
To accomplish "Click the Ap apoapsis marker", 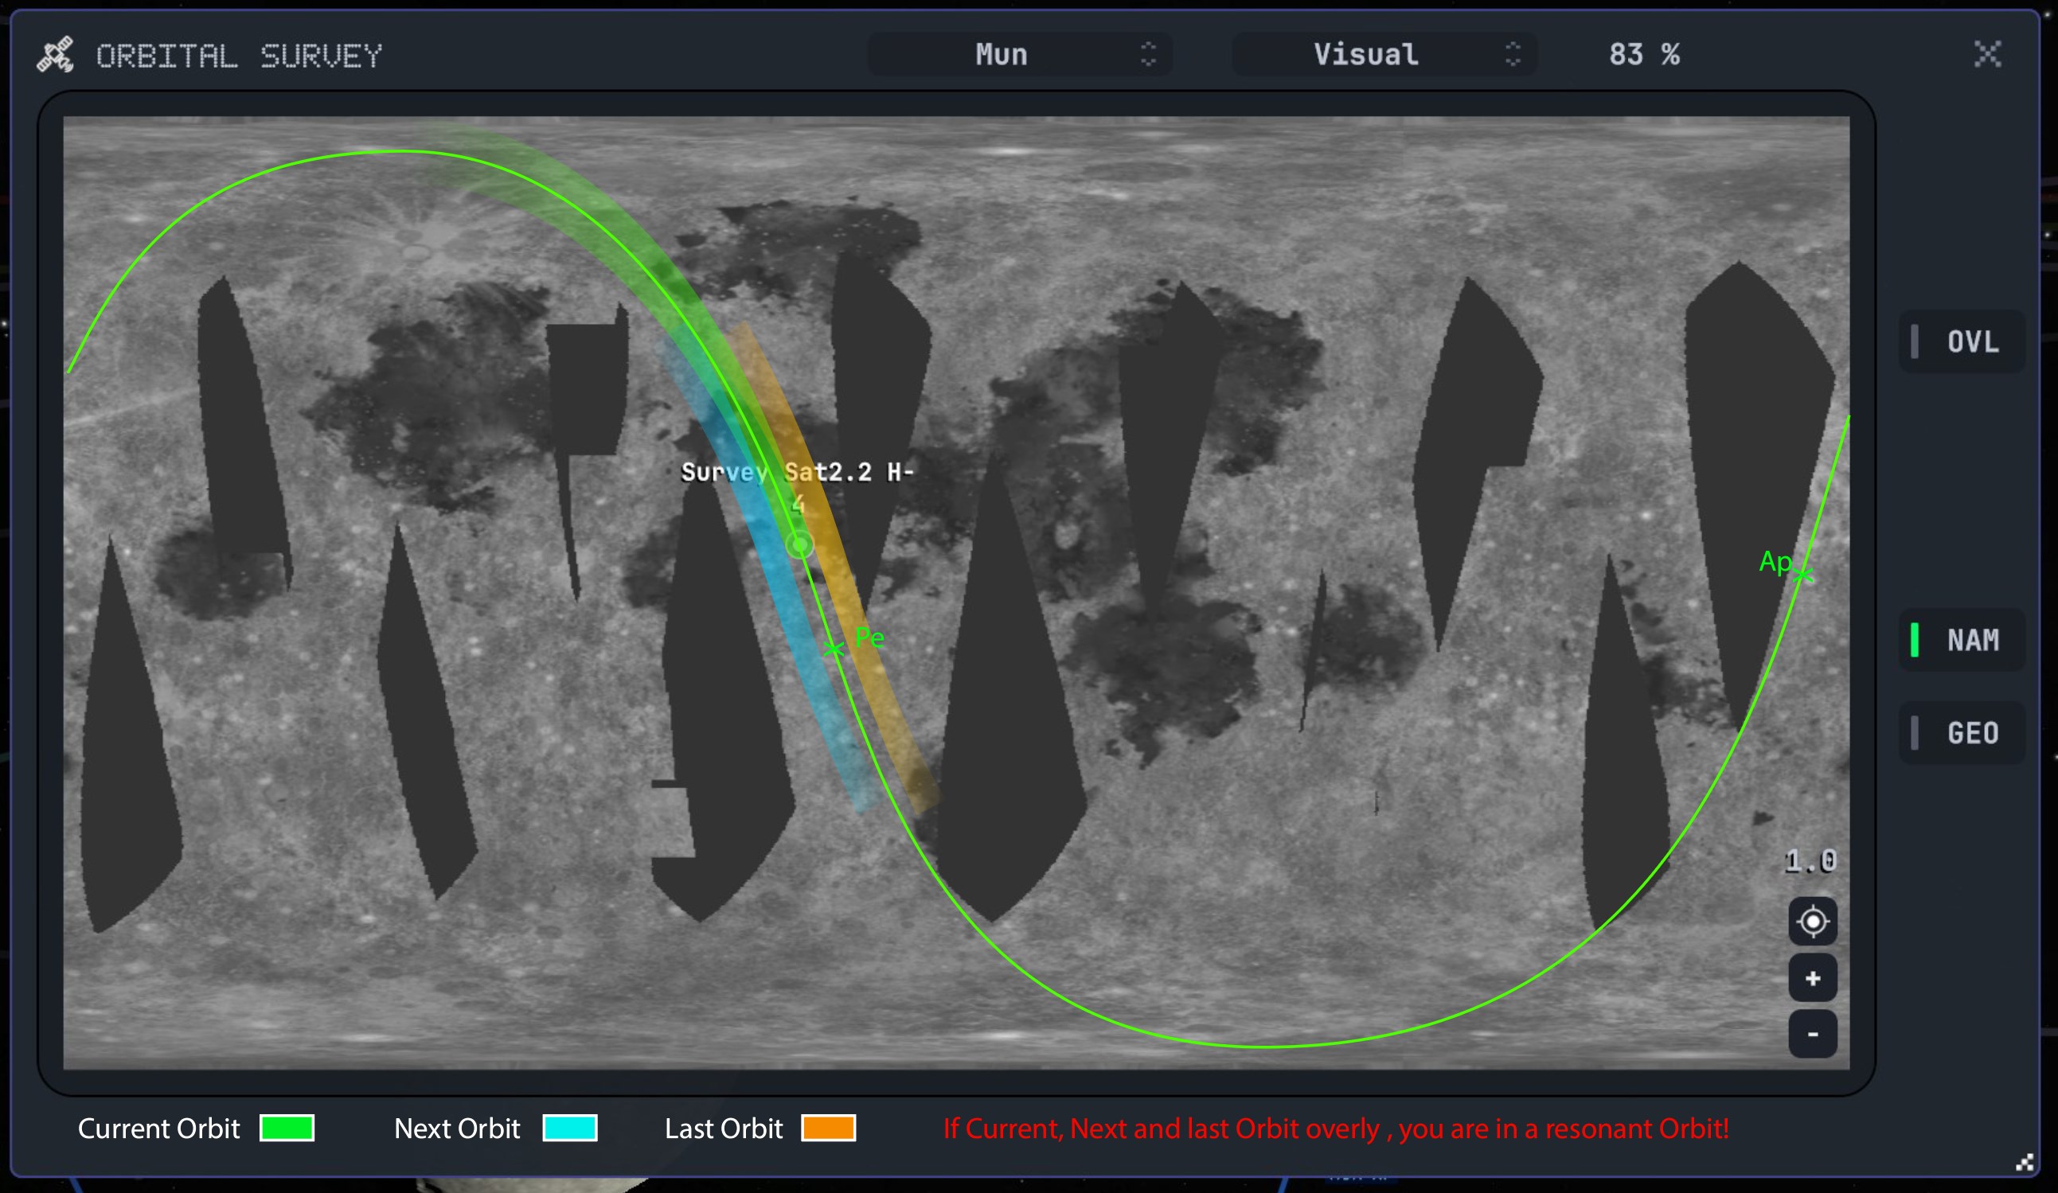I will 1803,575.
